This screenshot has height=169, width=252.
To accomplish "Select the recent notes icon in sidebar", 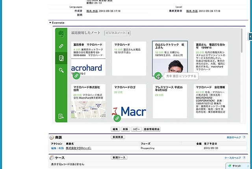I will coord(61,58).
